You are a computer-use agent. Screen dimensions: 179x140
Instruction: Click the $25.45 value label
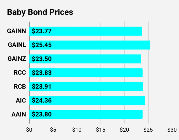coord(42,45)
